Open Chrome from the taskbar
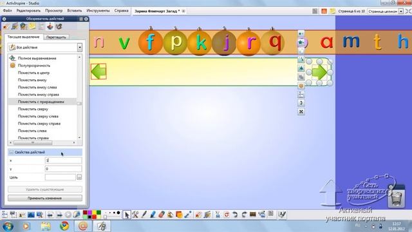 pos(64,226)
